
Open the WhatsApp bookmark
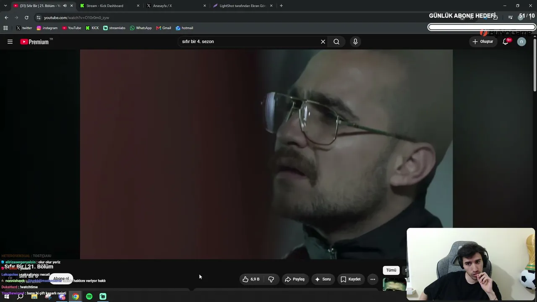pos(141,28)
